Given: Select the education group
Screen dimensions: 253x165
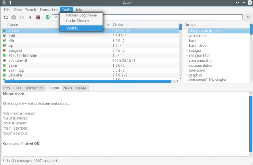Looking at the screenshot, I should [x=197, y=70].
